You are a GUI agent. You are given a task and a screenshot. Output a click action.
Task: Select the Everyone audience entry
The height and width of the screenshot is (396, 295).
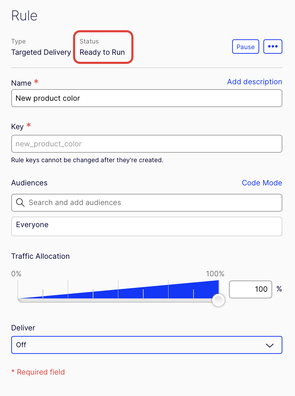tap(32, 225)
